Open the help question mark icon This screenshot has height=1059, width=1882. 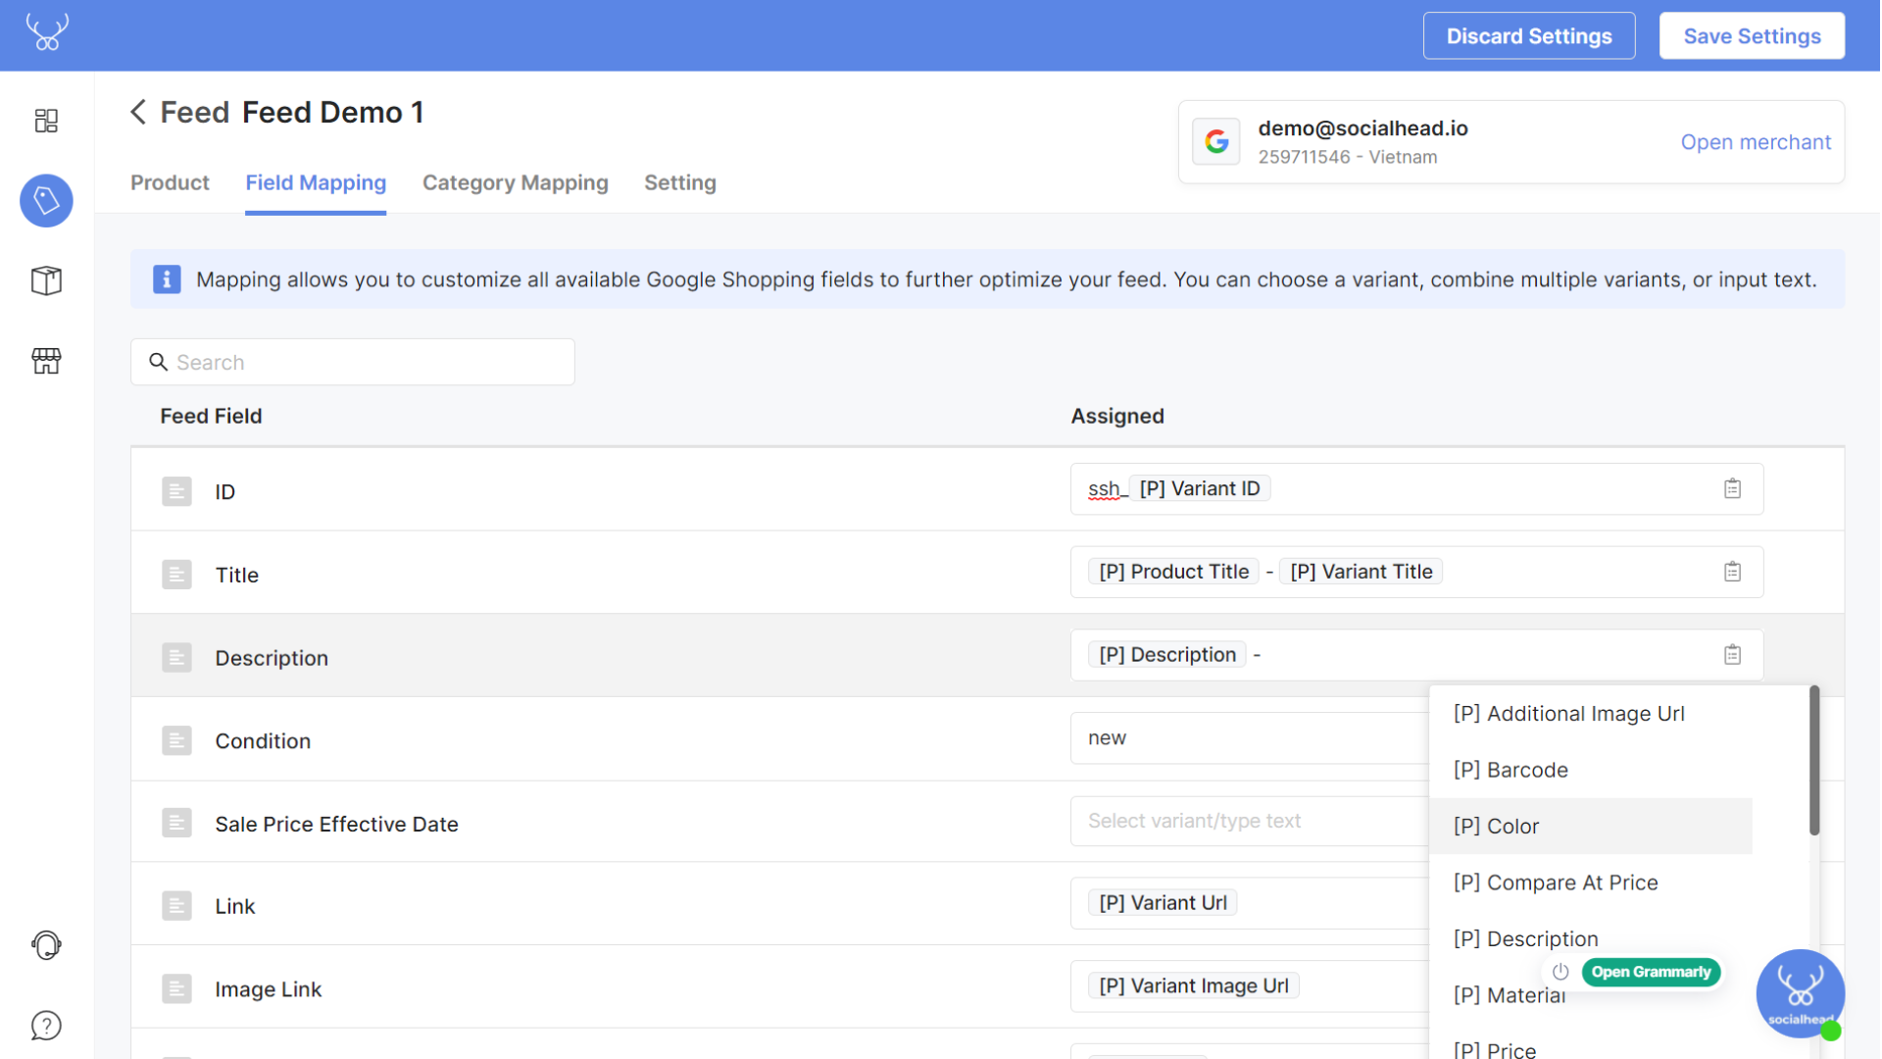tap(46, 1026)
